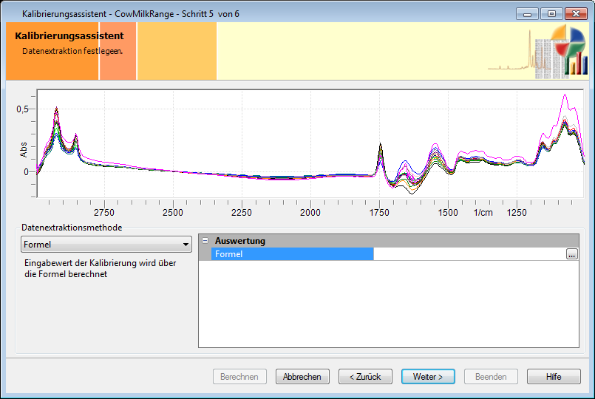
Task: Click the greyed-out Berechnen button
Action: pyautogui.click(x=239, y=377)
